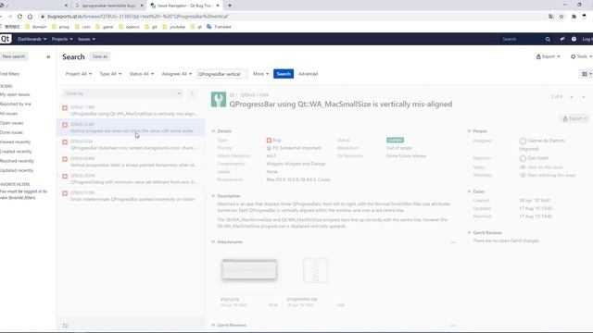The height and width of the screenshot is (333, 593).
Task: Open the Assignee: All dropdown
Action: coord(177,74)
